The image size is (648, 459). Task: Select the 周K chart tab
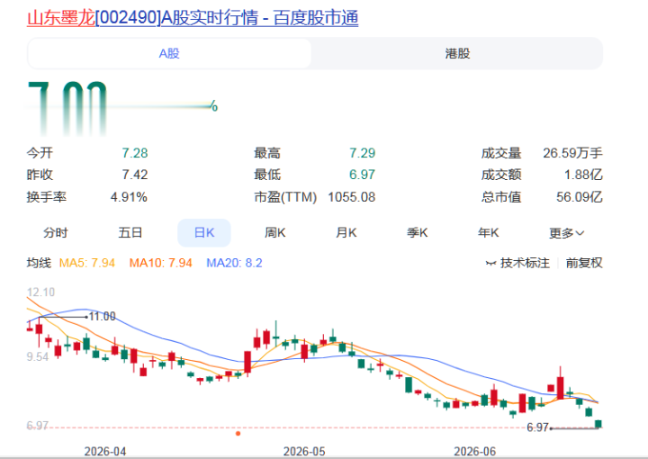[x=275, y=232]
